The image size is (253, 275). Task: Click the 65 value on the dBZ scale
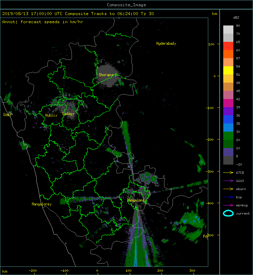click(x=238, y=42)
